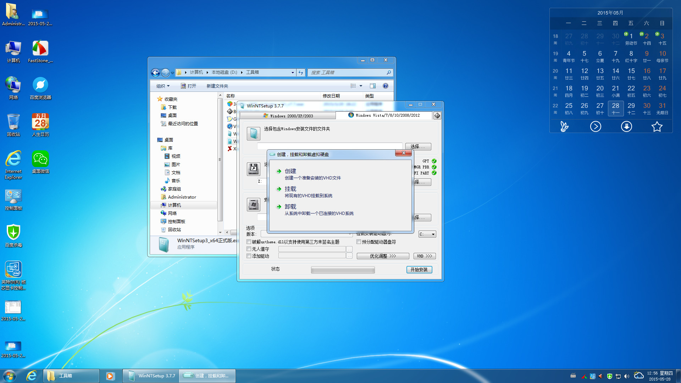This screenshot has width=681, height=383.
Task: Open 控制面板 desktop icon
Action: [13, 199]
